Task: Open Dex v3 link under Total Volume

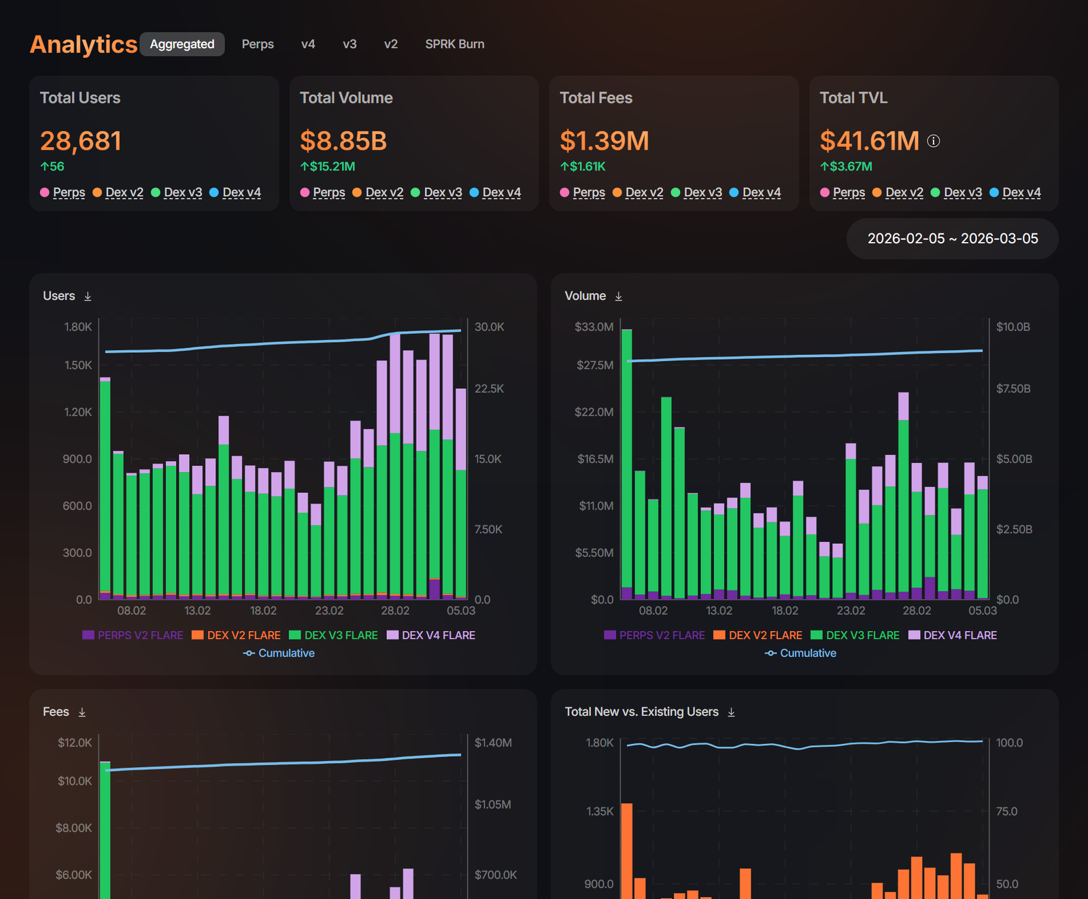Action: (443, 192)
